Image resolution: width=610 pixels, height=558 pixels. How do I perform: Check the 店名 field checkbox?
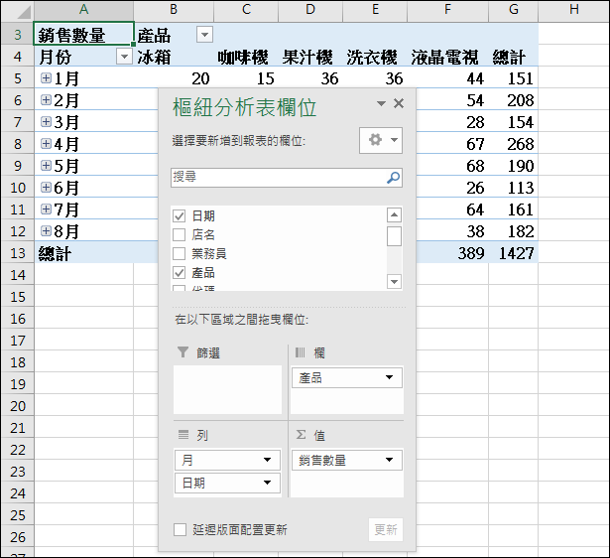(179, 234)
